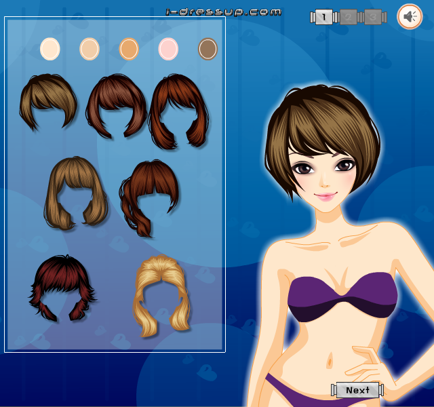Go to step 3 tab
Viewport: 434px width, 407px height.
(372, 17)
